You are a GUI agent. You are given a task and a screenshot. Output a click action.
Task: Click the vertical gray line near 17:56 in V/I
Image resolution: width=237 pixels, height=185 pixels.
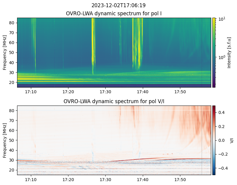click(202, 140)
